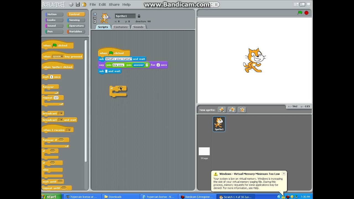Save project with the floppy disk icon
This screenshot has height=199, width=354.
click(x=78, y=4)
